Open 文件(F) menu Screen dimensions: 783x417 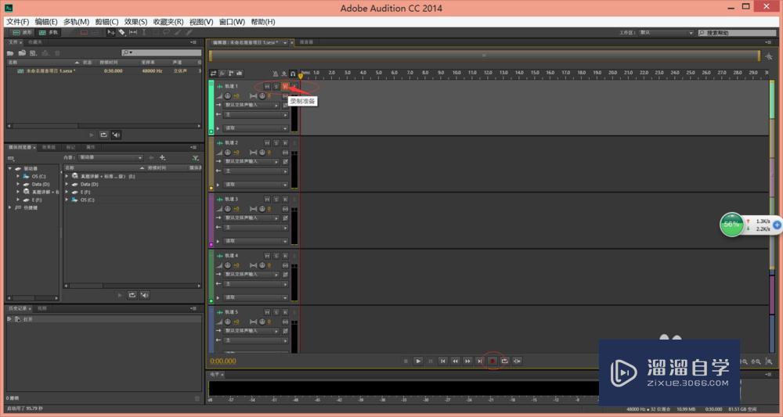point(18,22)
